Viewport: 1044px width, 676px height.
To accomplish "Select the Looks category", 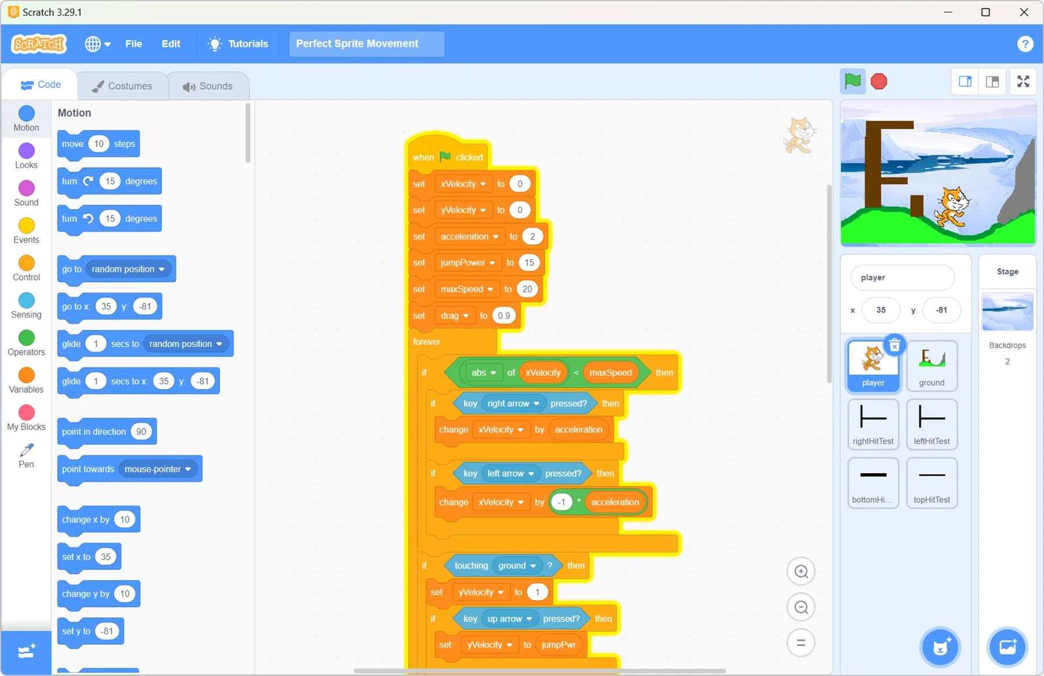I will point(26,156).
